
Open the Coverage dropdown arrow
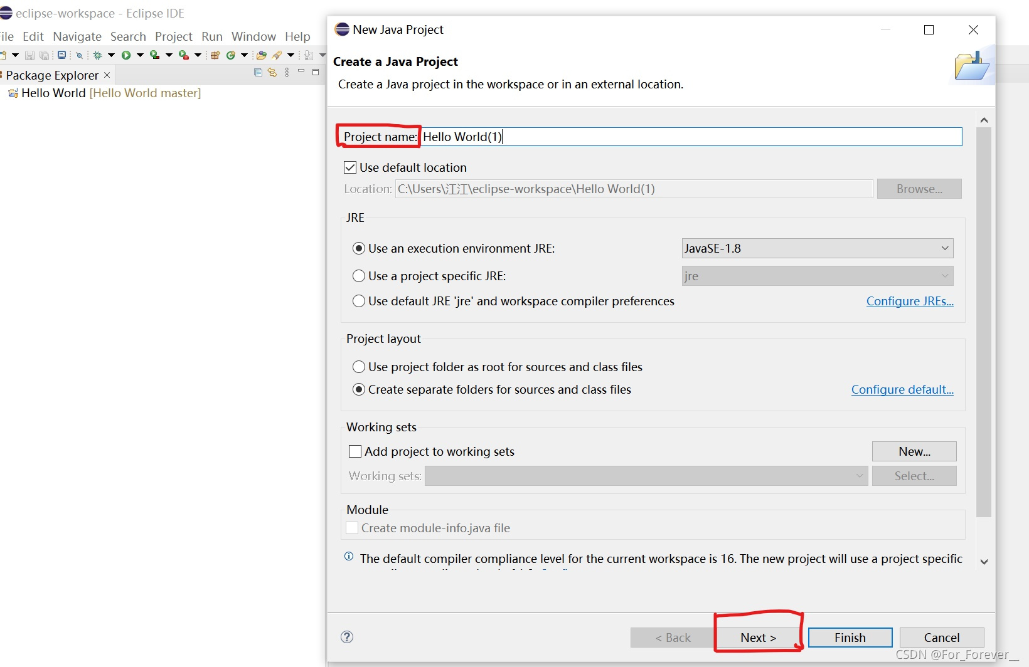point(169,55)
